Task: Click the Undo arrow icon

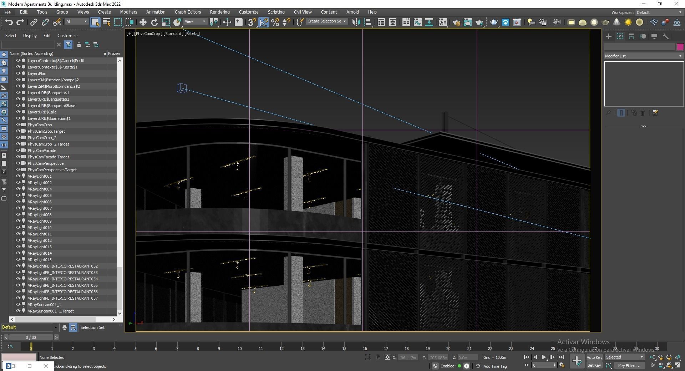Action: tap(9, 22)
